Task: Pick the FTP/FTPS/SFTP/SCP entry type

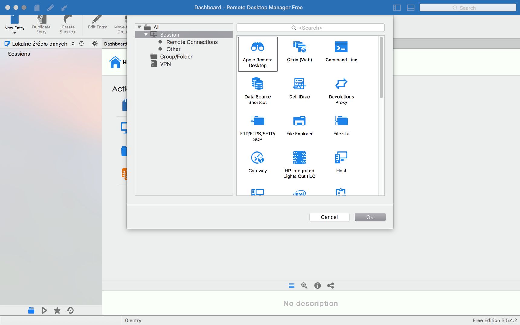Action: click(258, 128)
